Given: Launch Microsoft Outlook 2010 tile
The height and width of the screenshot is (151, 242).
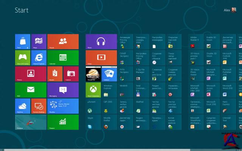Looking at the screenshot, I should point(228,58).
